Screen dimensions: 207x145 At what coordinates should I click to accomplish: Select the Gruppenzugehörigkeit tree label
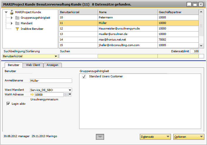pyautogui.click(x=35, y=18)
